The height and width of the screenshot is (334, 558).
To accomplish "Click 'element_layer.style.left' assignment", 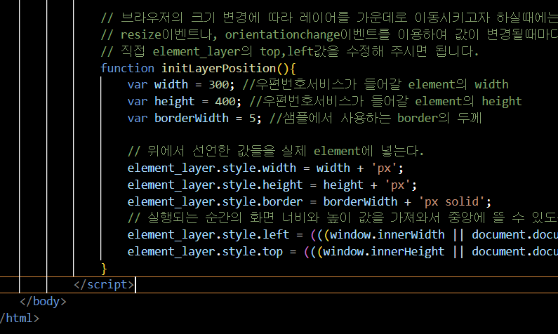I will point(208,234).
